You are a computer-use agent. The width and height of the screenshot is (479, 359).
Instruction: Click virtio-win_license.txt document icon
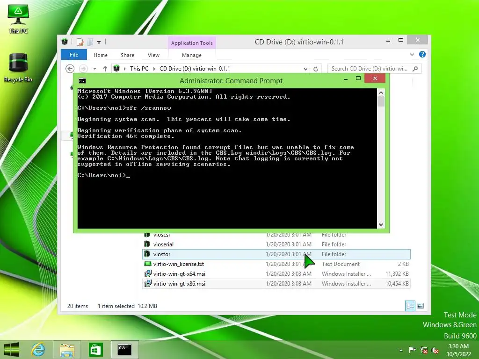[147, 264]
